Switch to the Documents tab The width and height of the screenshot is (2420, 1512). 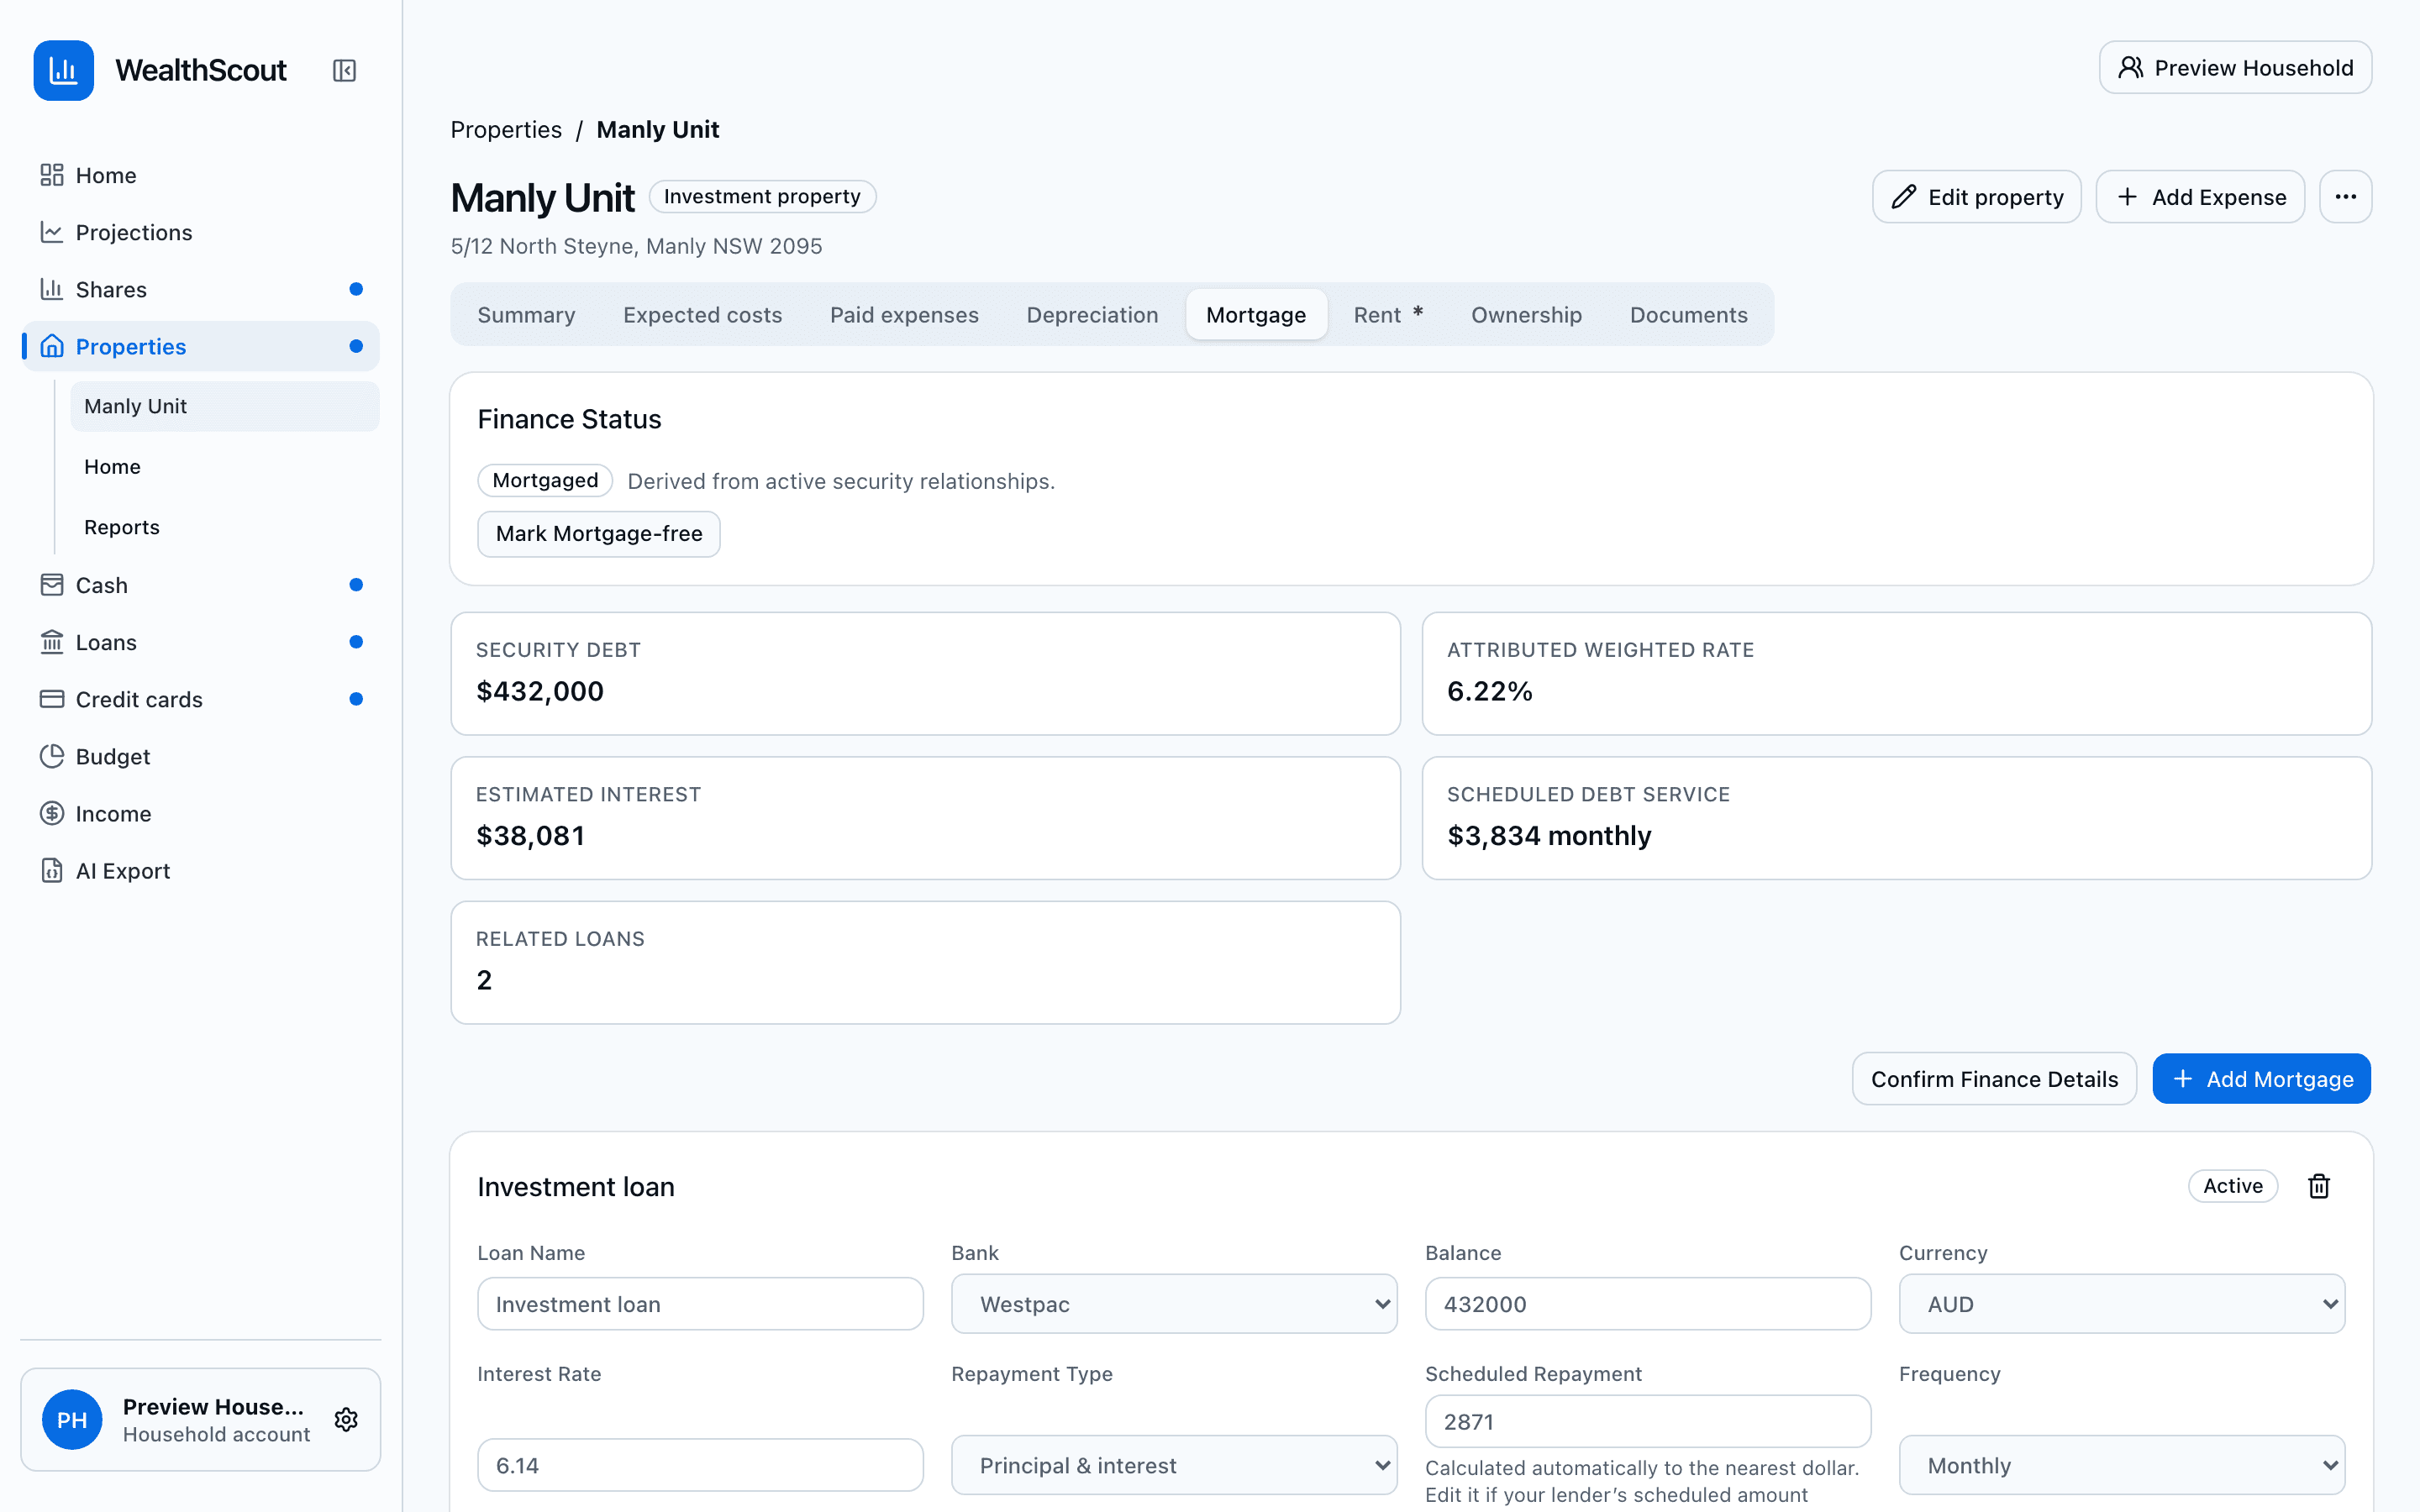[x=1688, y=315]
